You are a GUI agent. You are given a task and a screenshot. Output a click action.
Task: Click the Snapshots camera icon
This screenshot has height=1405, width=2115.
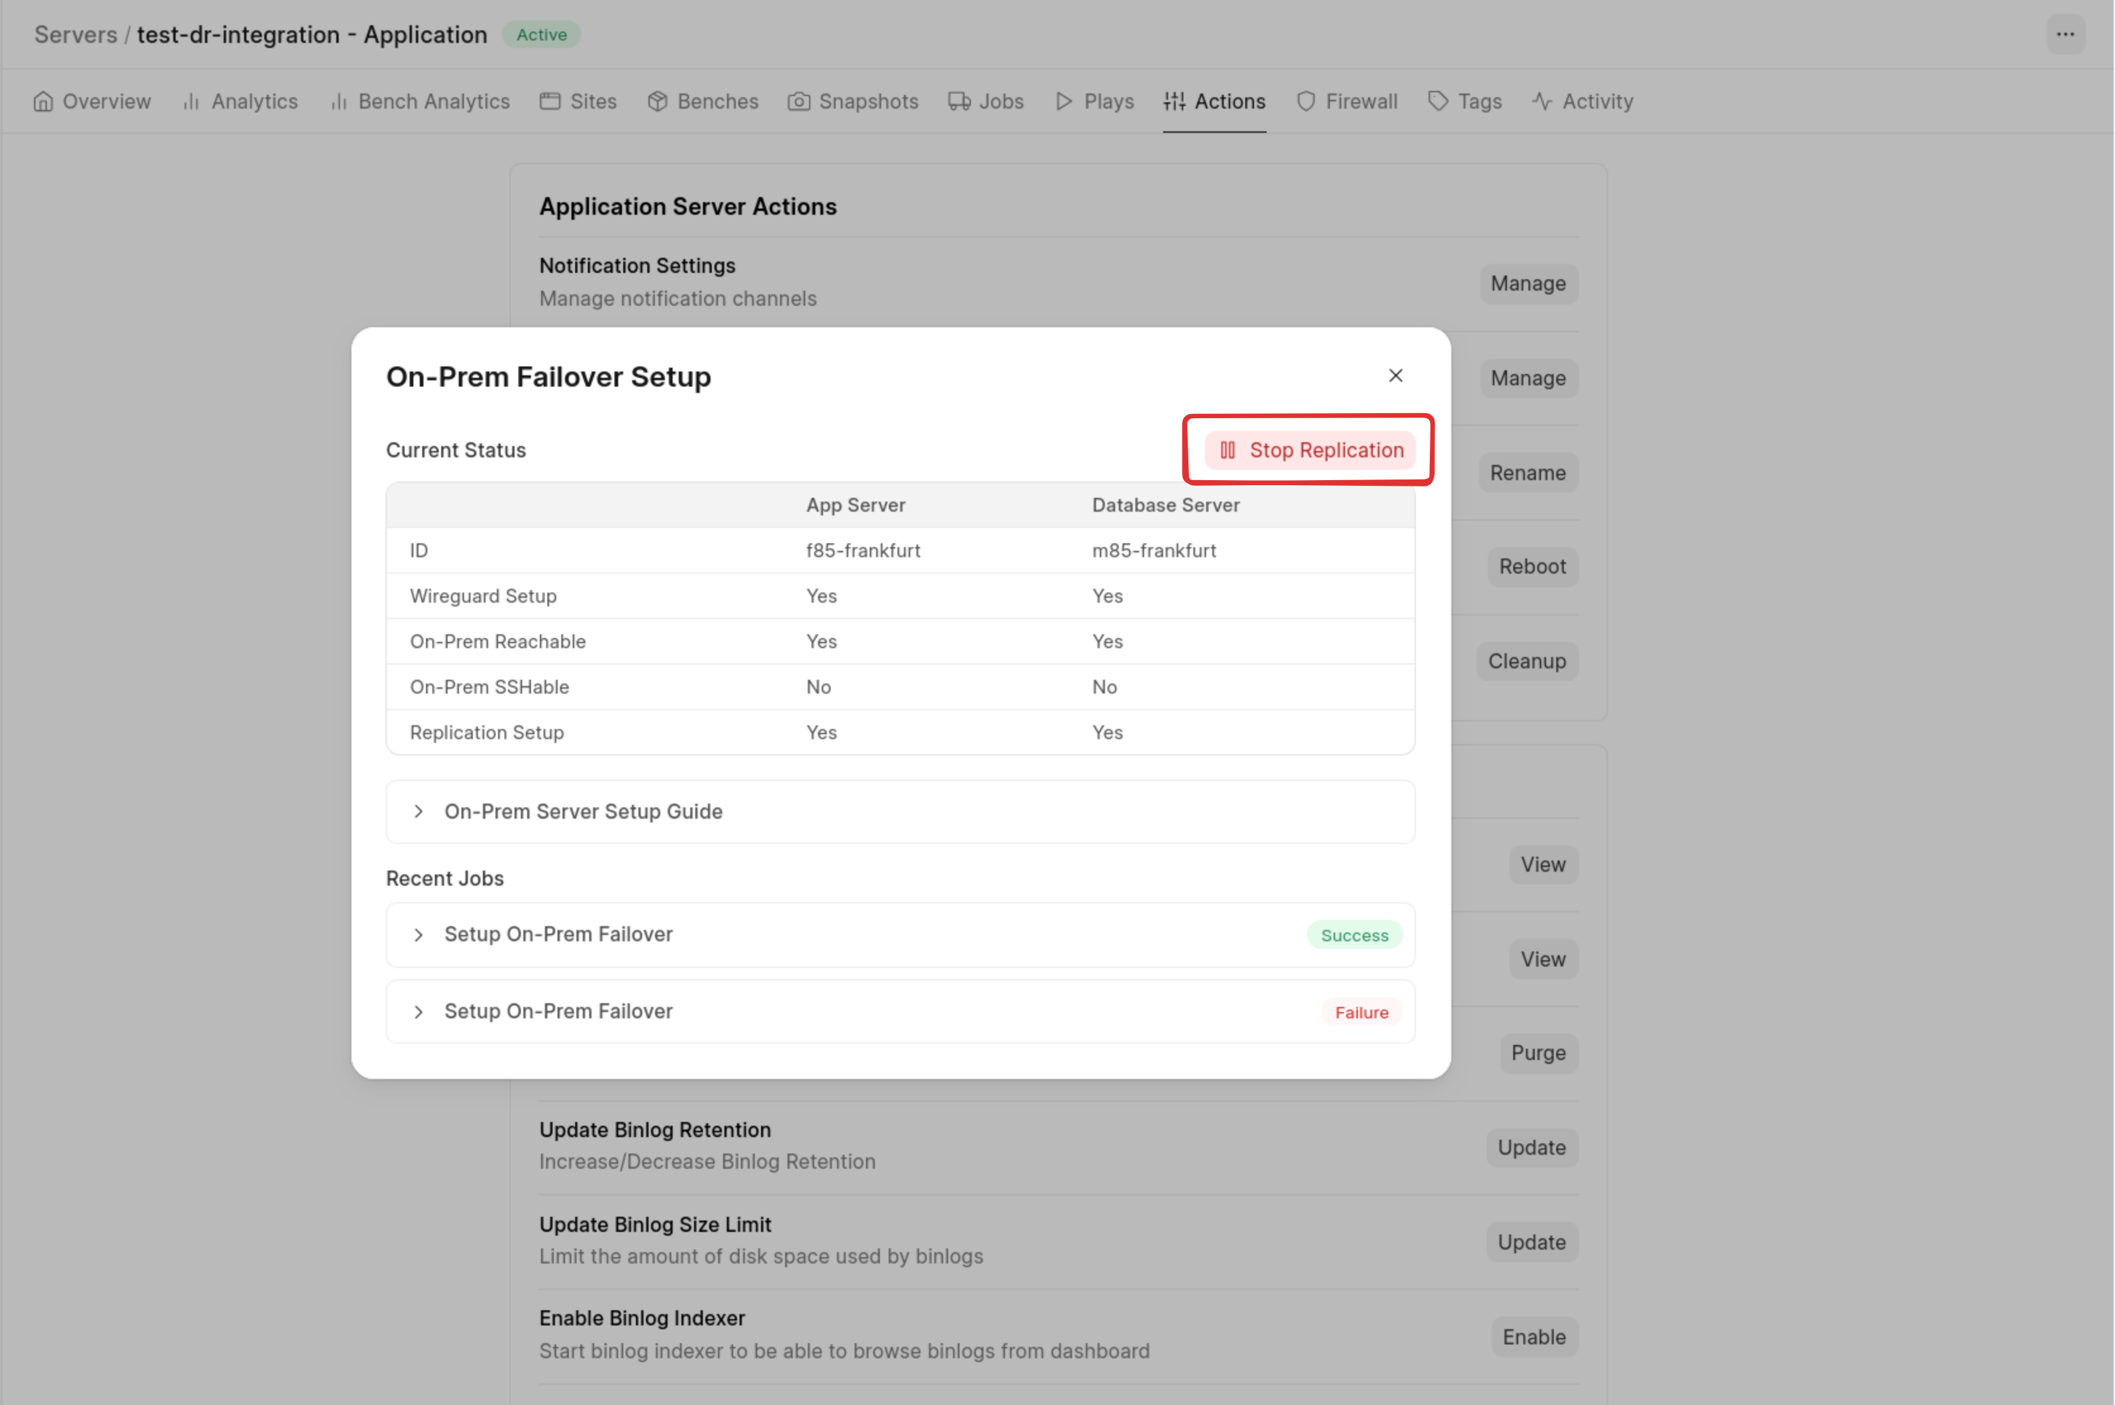tap(798, 101)
